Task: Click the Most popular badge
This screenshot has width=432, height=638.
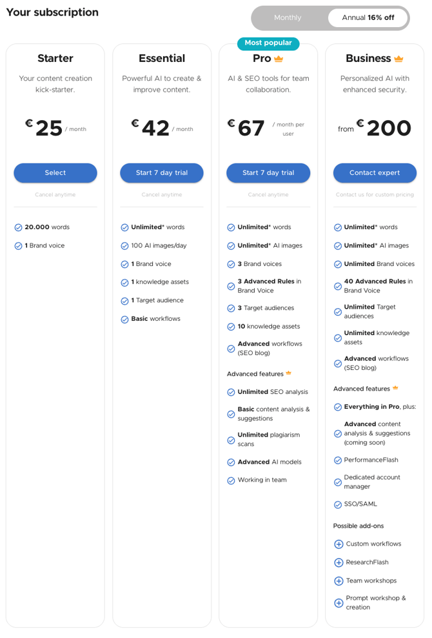Action: [x=268, y=43]
